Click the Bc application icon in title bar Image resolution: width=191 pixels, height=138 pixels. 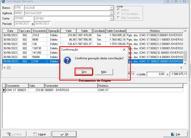[3, 1]
